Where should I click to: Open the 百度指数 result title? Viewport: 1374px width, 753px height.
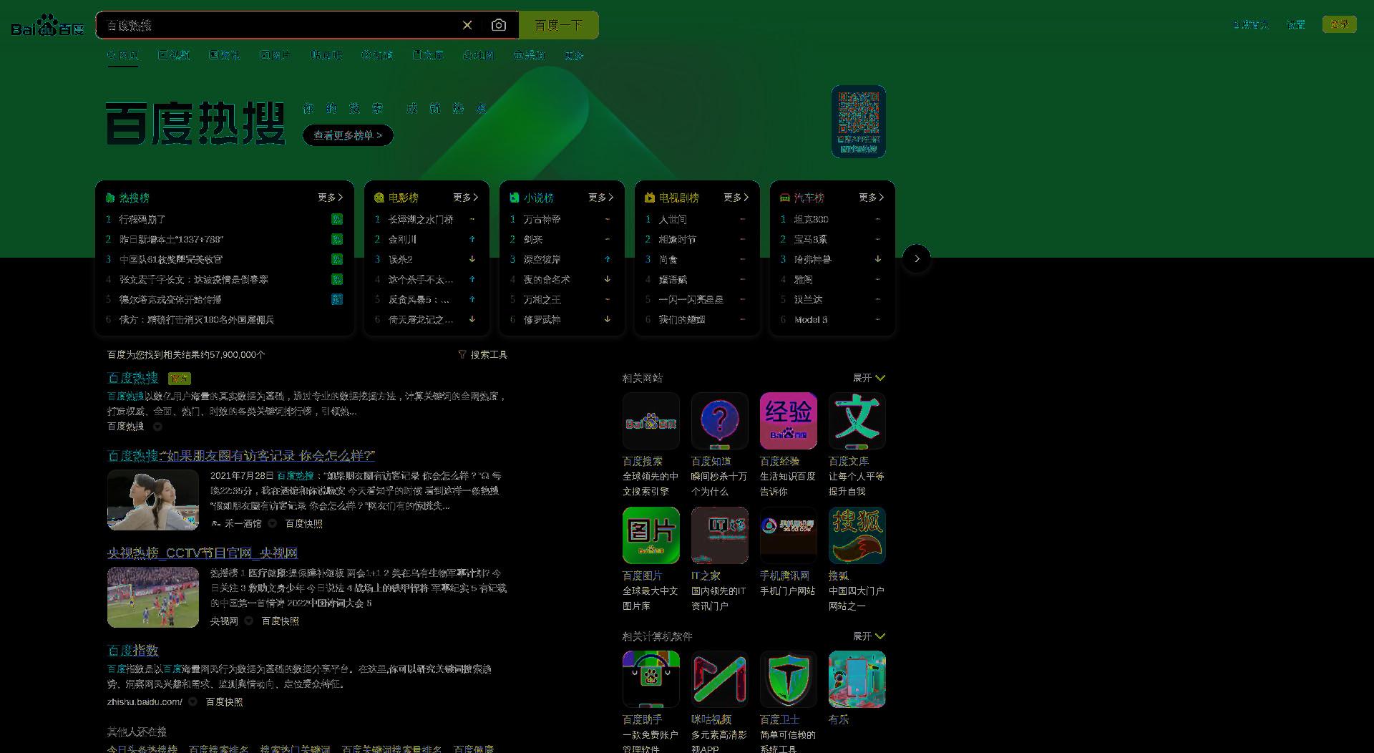tap(133, 650)
